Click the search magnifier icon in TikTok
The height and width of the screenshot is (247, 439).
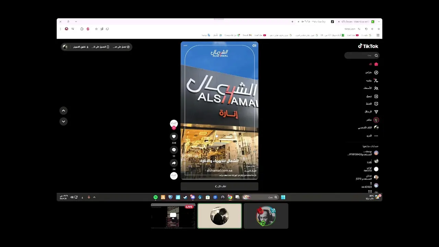pyautogui.click(x=376, y=55)
